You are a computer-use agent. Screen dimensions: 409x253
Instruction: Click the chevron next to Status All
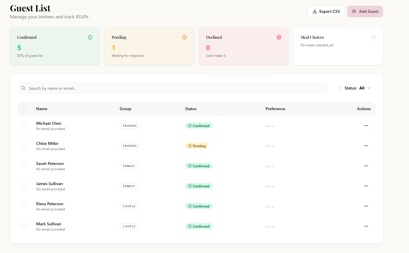coord(369,88)
